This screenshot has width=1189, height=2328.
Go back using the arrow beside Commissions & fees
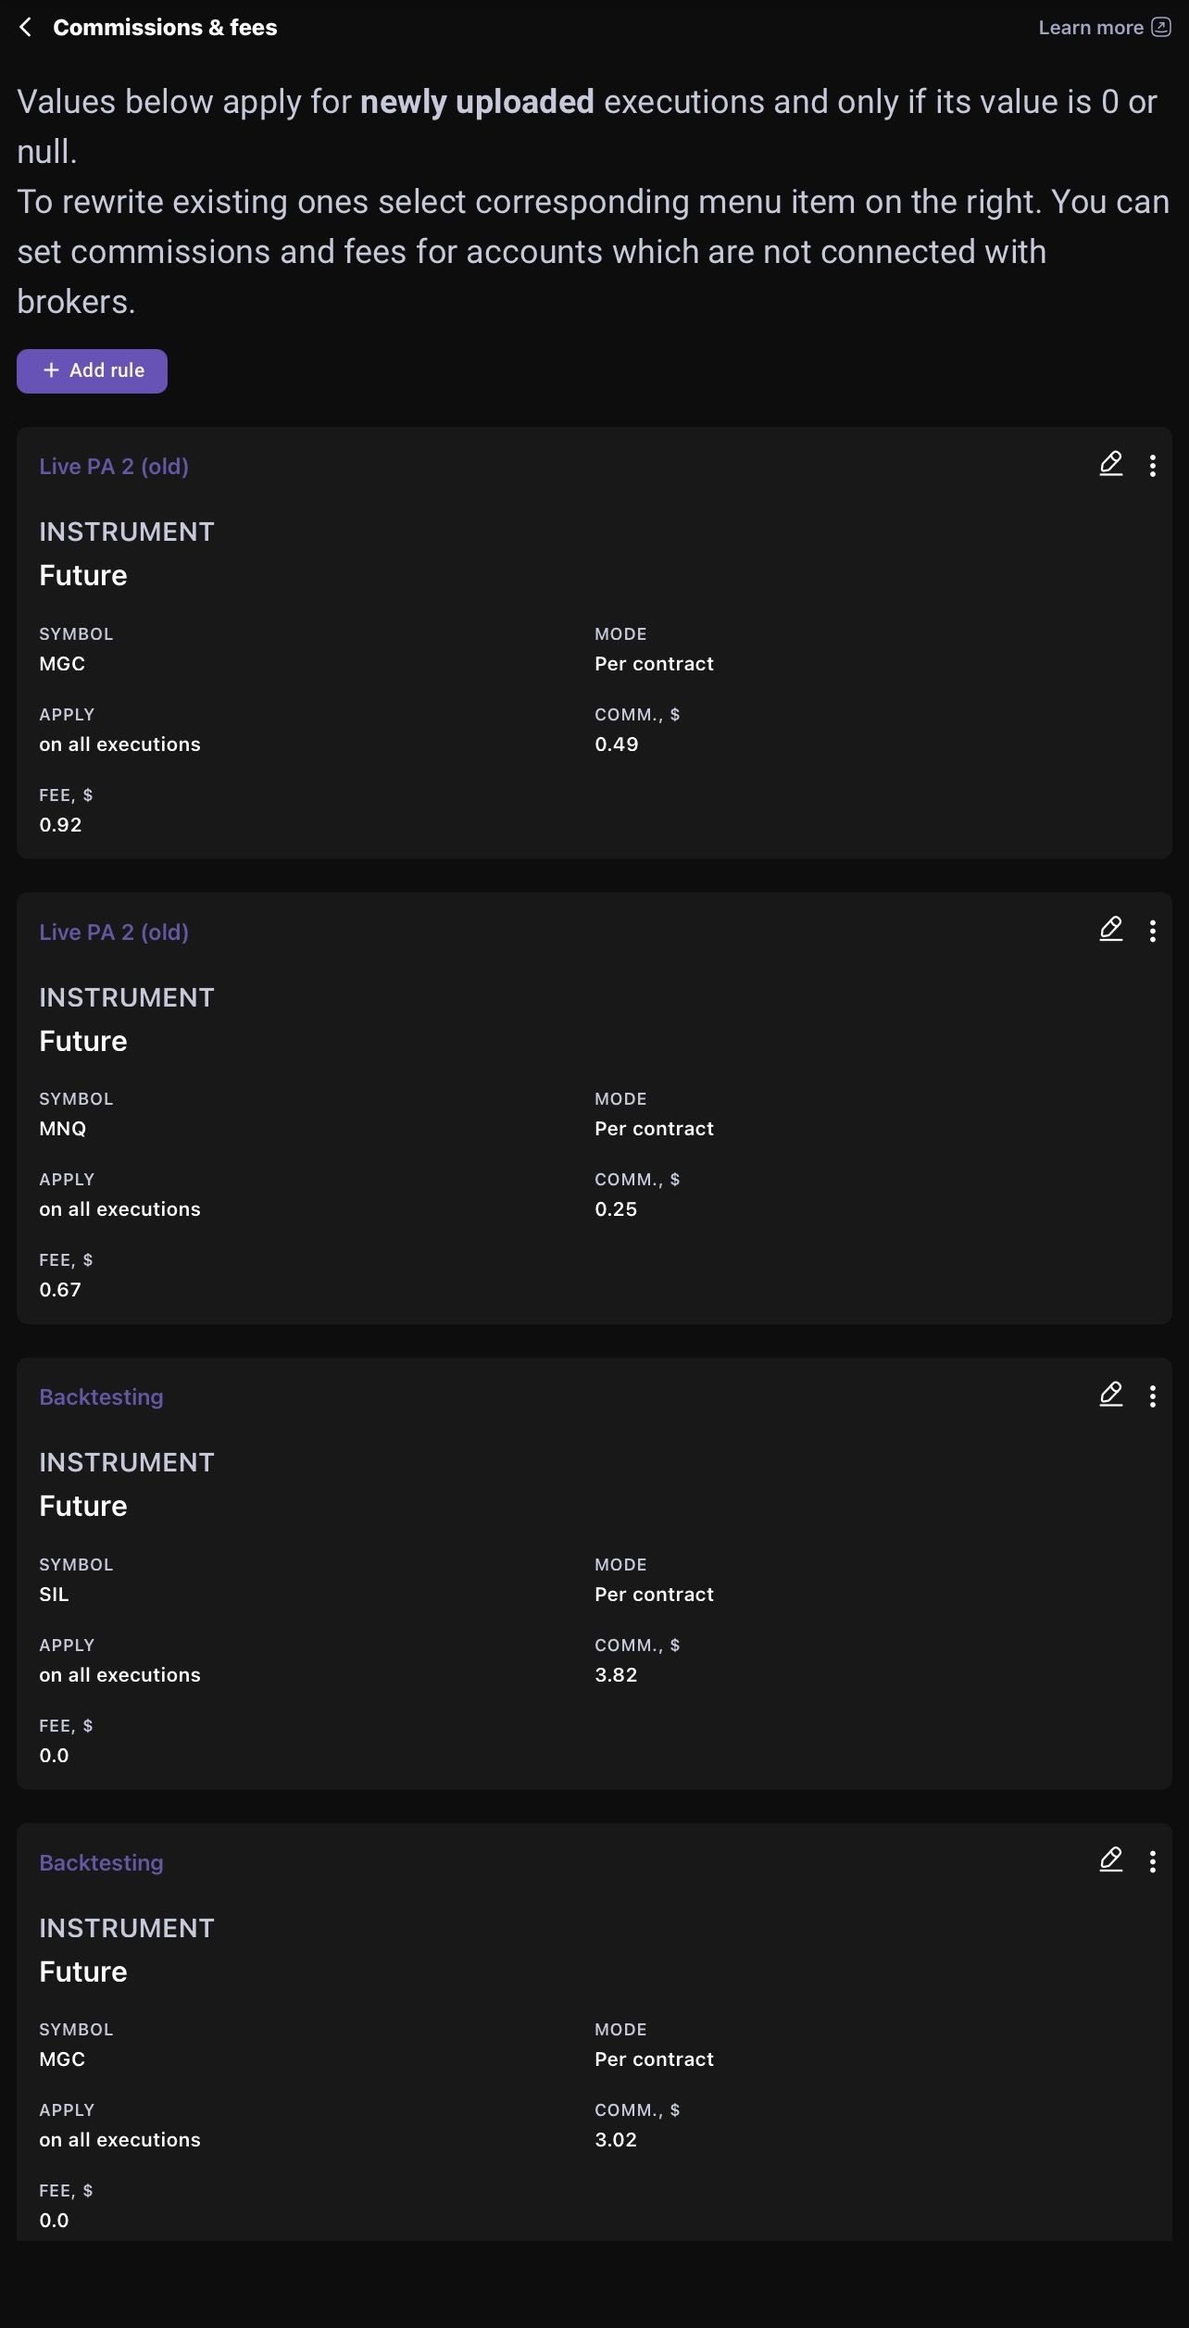pyautogui.click(x=26, y=28)
